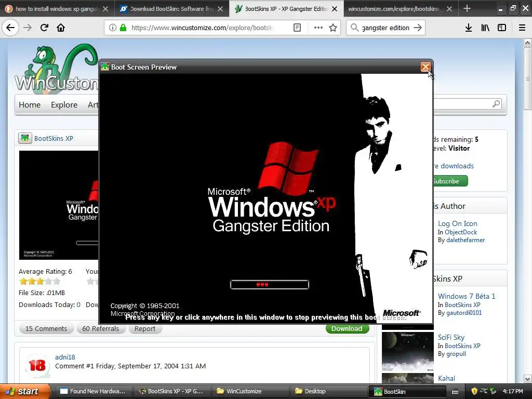Image resolution: width=532 pixels, height=399 pixels.
Task: Open the 15 Comments section
Action: (x=46, y=328)
